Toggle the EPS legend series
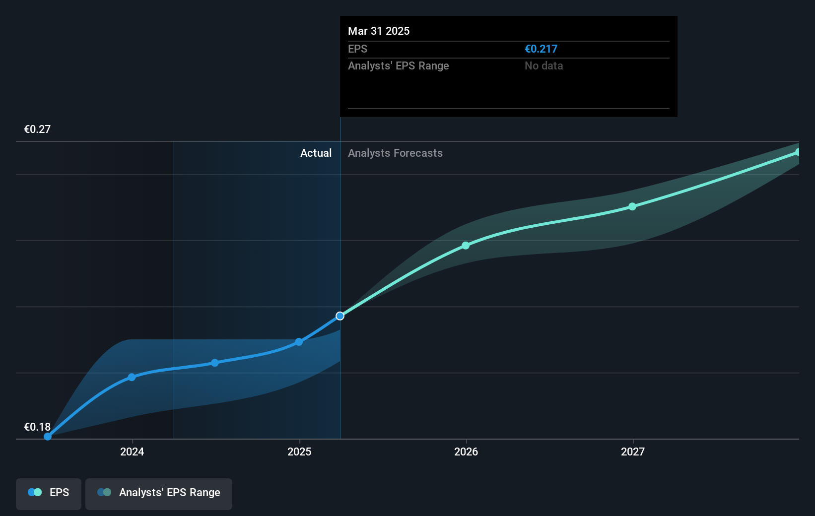 [x=49, y=494]
